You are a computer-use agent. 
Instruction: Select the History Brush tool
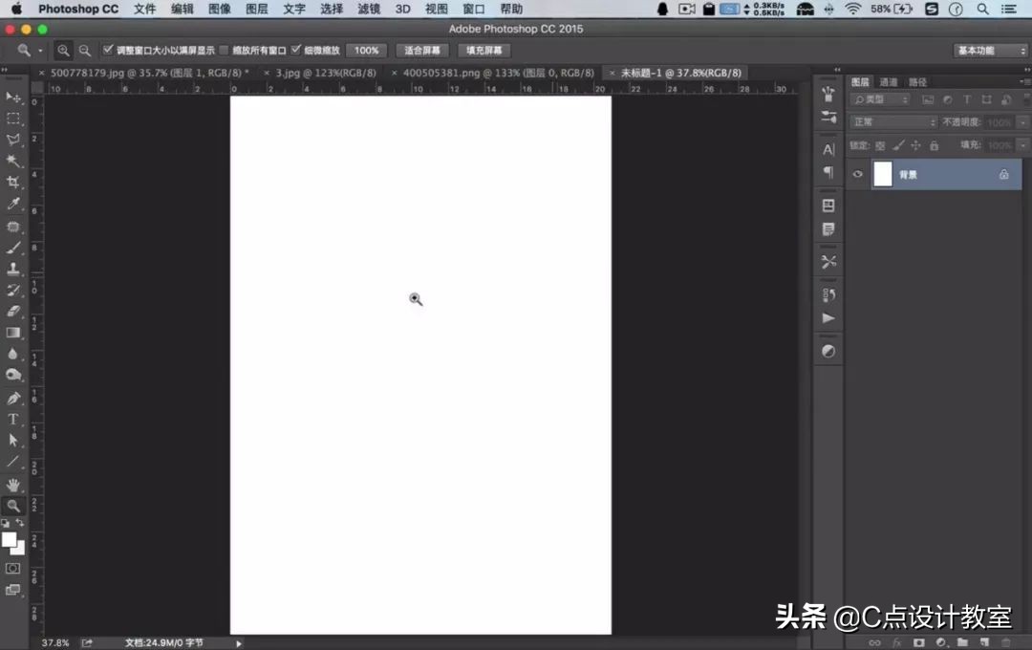click(x=13, y=290)
